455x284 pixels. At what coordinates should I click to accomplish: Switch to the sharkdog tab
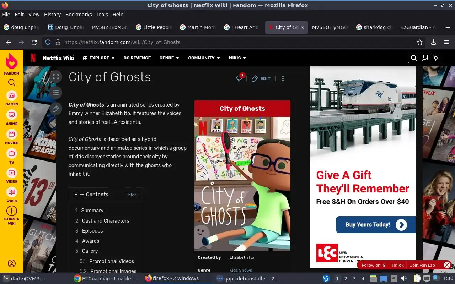click(374, 27)
